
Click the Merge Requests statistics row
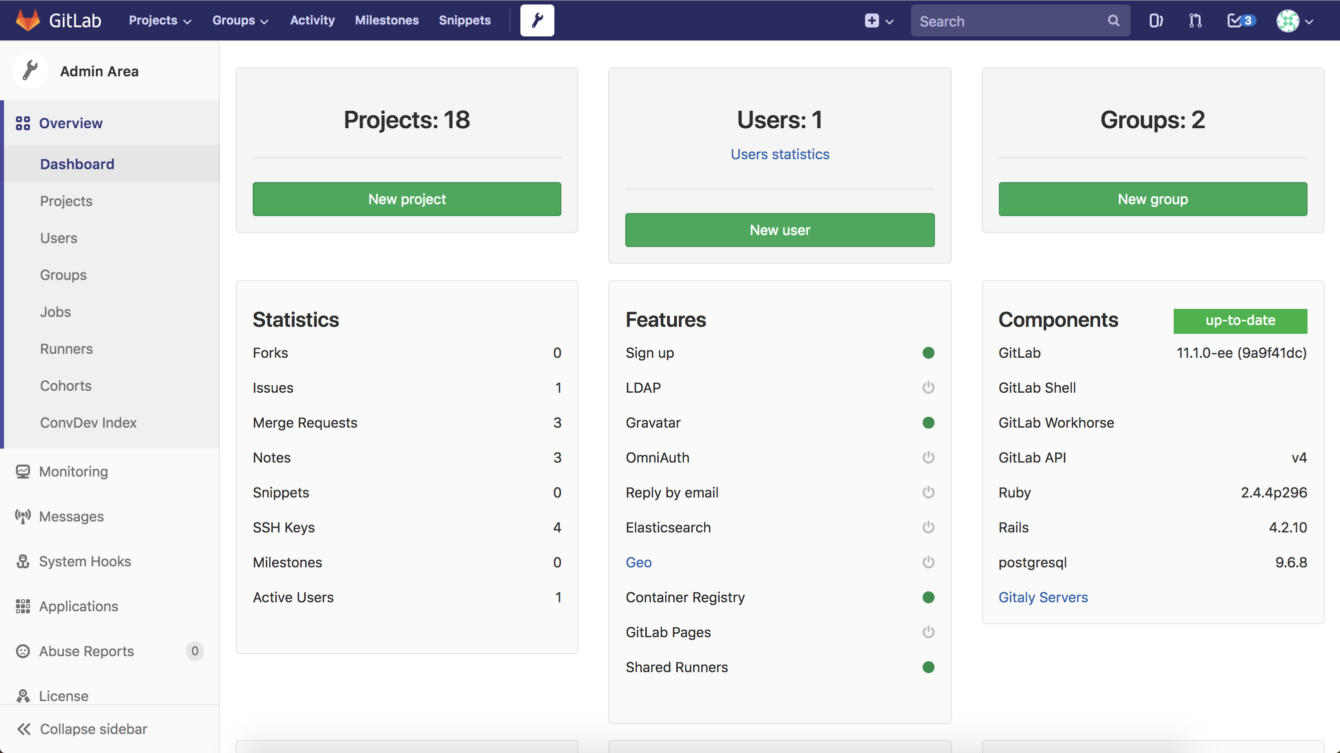pyautogui.click(x=407, y=423)
